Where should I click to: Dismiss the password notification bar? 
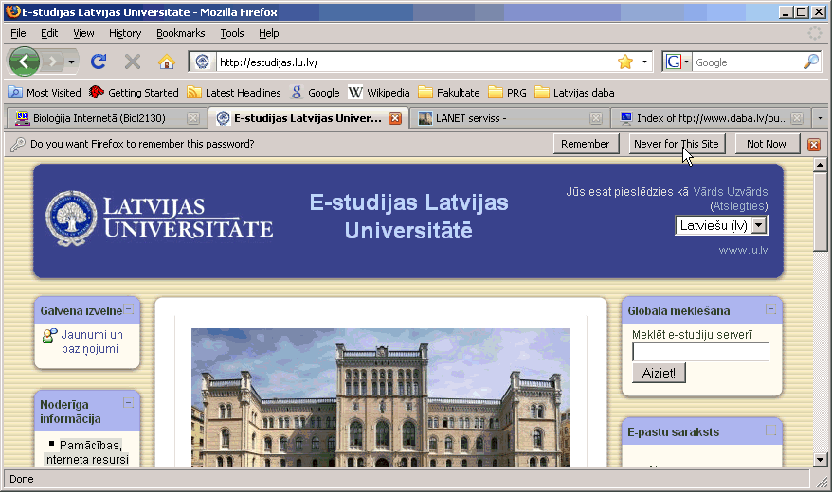tap(814, 145)
